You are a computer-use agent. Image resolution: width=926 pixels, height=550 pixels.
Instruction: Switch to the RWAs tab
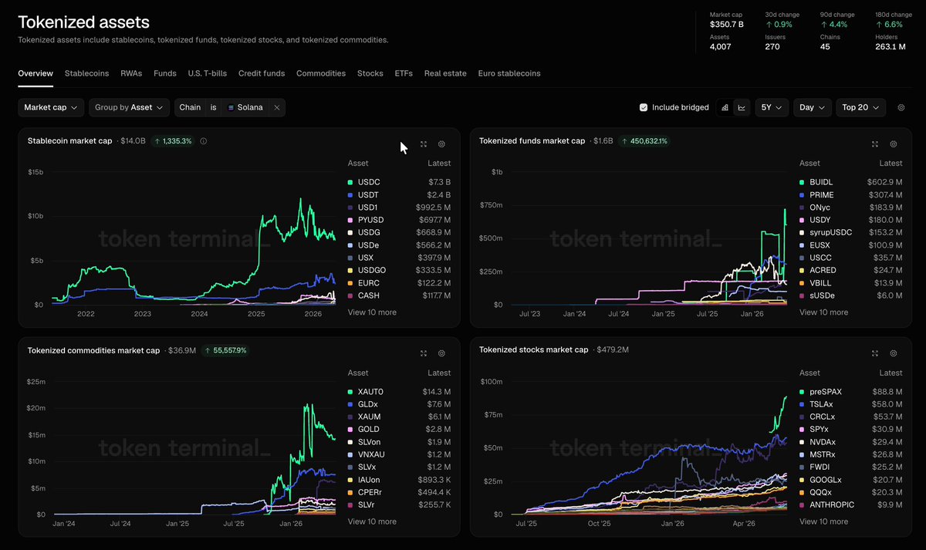pos(131,73)
